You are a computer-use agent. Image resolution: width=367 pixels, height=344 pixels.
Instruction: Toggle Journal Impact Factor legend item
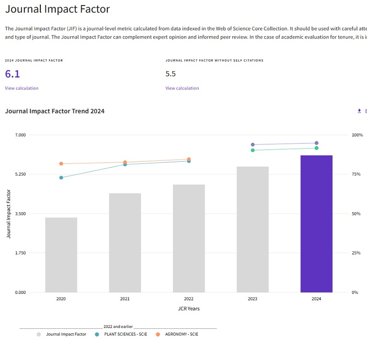[x=62, y=334]
